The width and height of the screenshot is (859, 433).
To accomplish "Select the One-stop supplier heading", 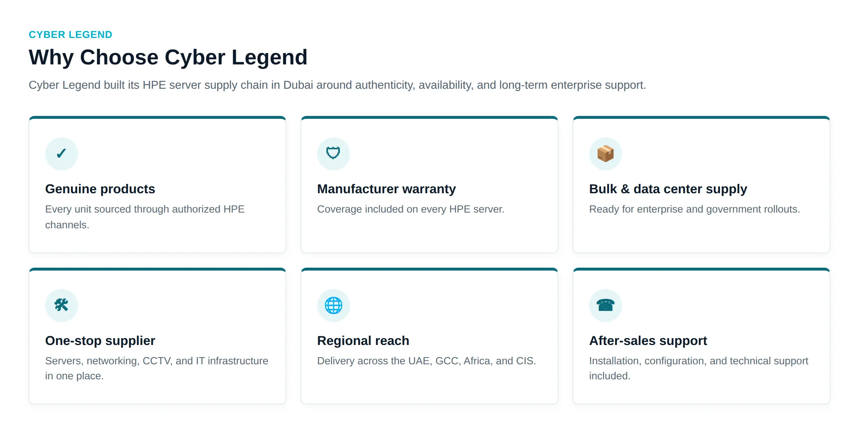I will tap(100, 341).
